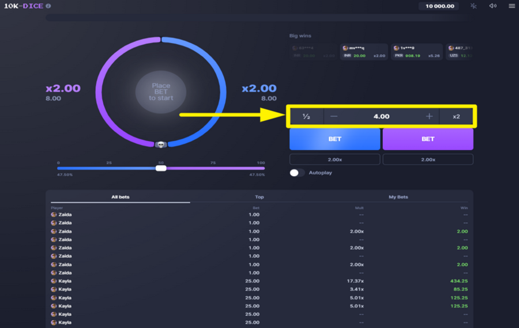Image resolution: width=519 pixels, height=328 pixels.
Task: Click the Win column header
Action: click(464, 208)
